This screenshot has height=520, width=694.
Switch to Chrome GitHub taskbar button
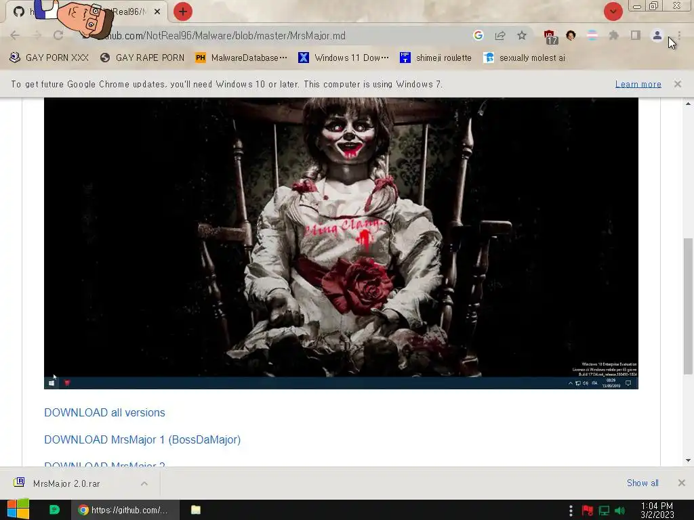(x=125, y=510)
